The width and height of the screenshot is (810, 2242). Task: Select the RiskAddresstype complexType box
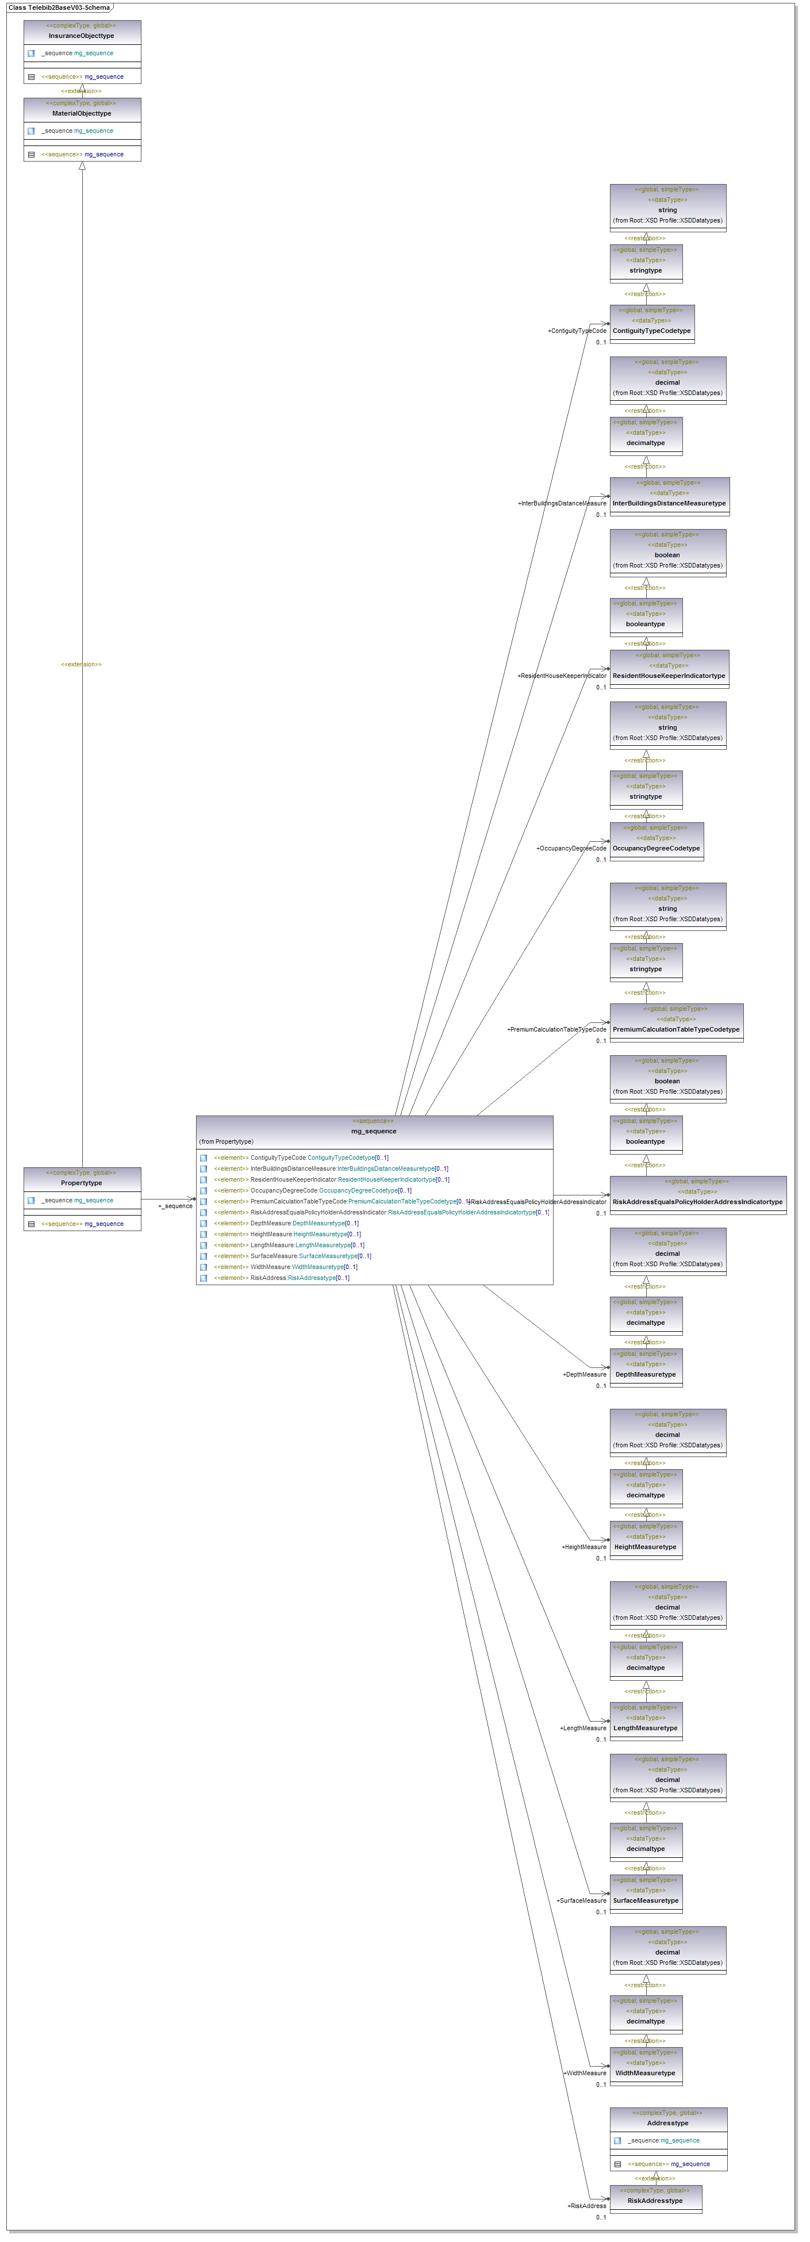coord(655,2198)
